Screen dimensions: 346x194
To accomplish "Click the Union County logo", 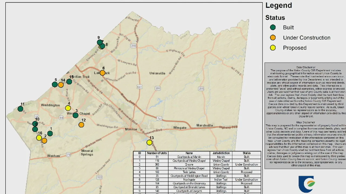I will [306, 184].
